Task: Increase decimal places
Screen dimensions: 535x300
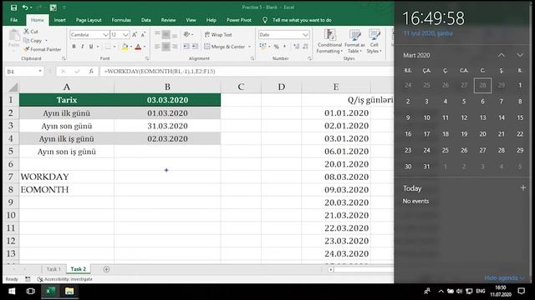Action: coord(296,47)
